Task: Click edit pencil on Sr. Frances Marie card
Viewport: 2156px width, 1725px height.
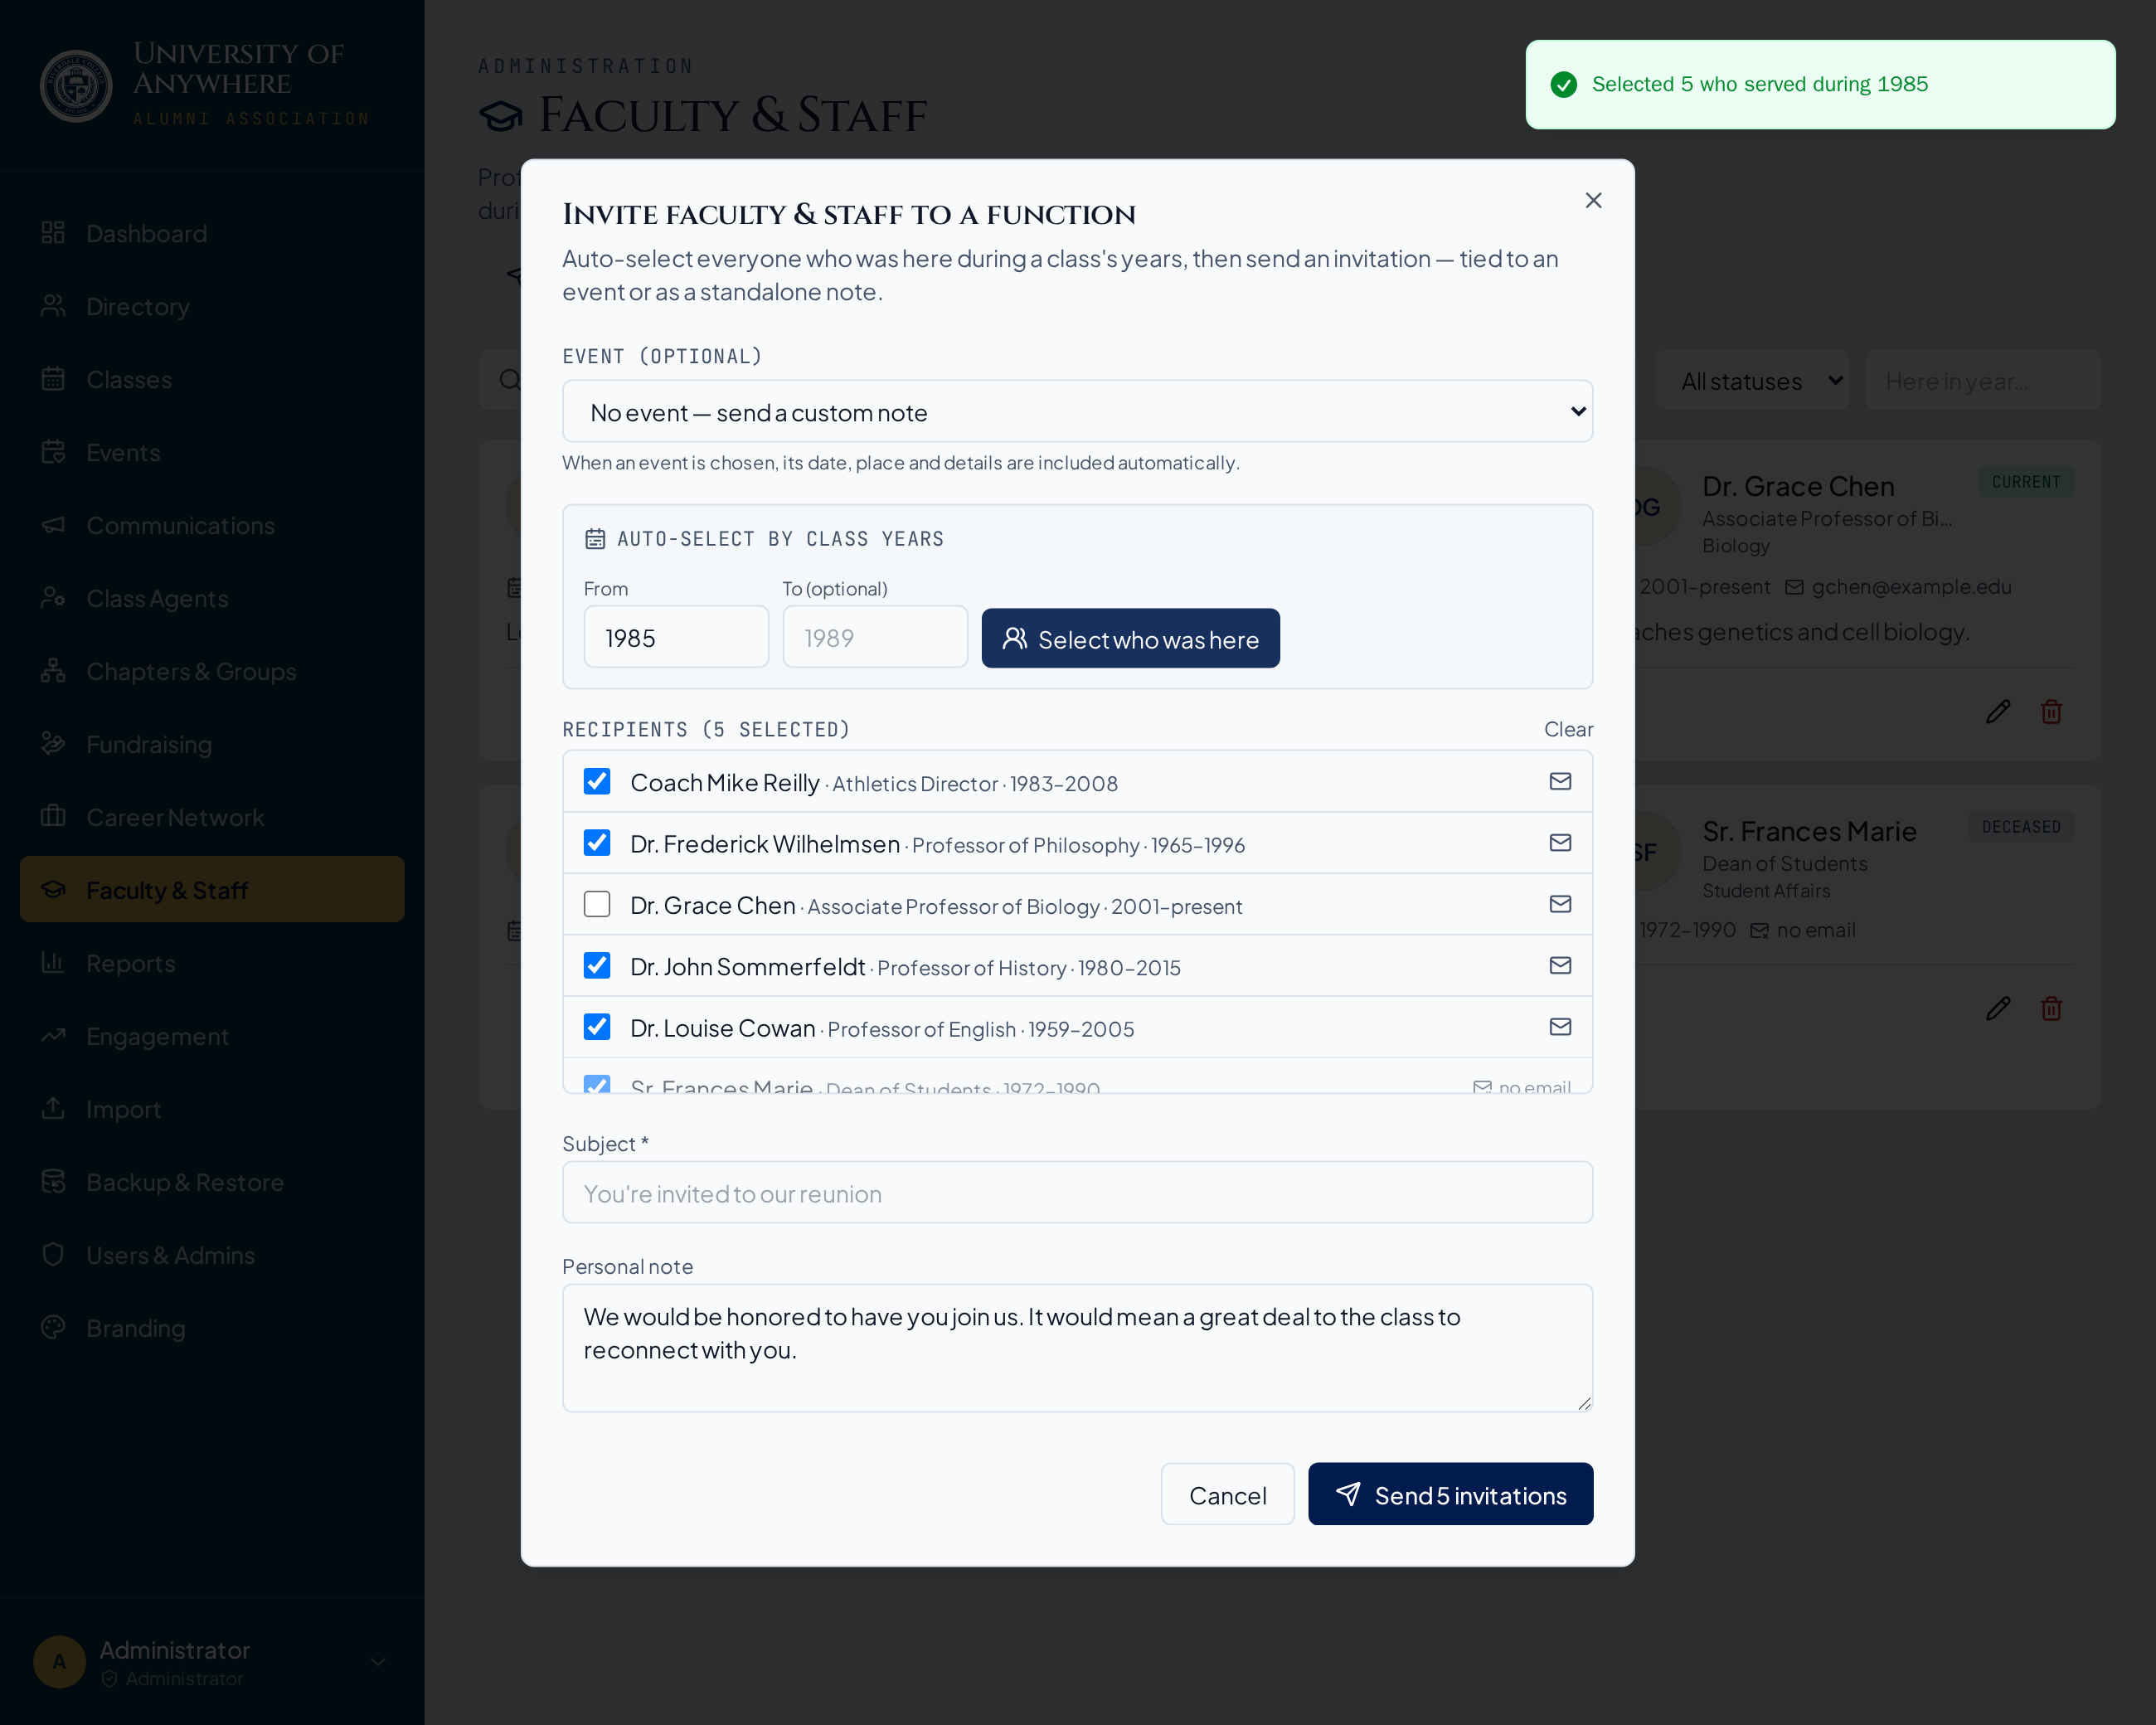Action: pos(1998,1008)
